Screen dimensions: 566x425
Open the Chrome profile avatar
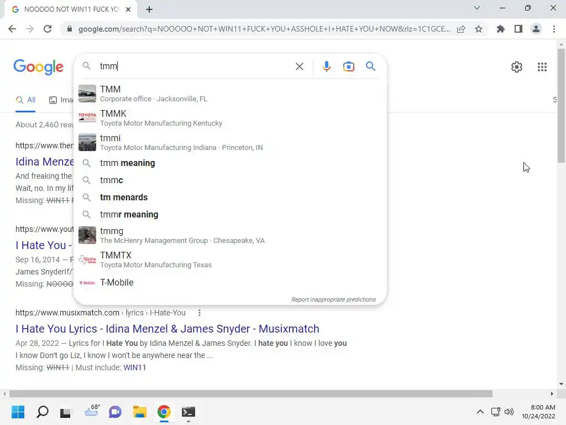click(x=536, y=29)
